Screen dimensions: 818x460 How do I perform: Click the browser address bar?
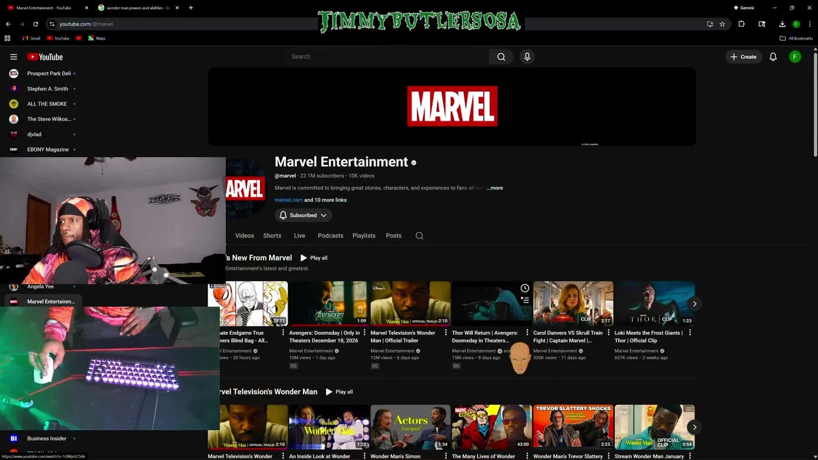pyautogui.click(x=377, y=24)
